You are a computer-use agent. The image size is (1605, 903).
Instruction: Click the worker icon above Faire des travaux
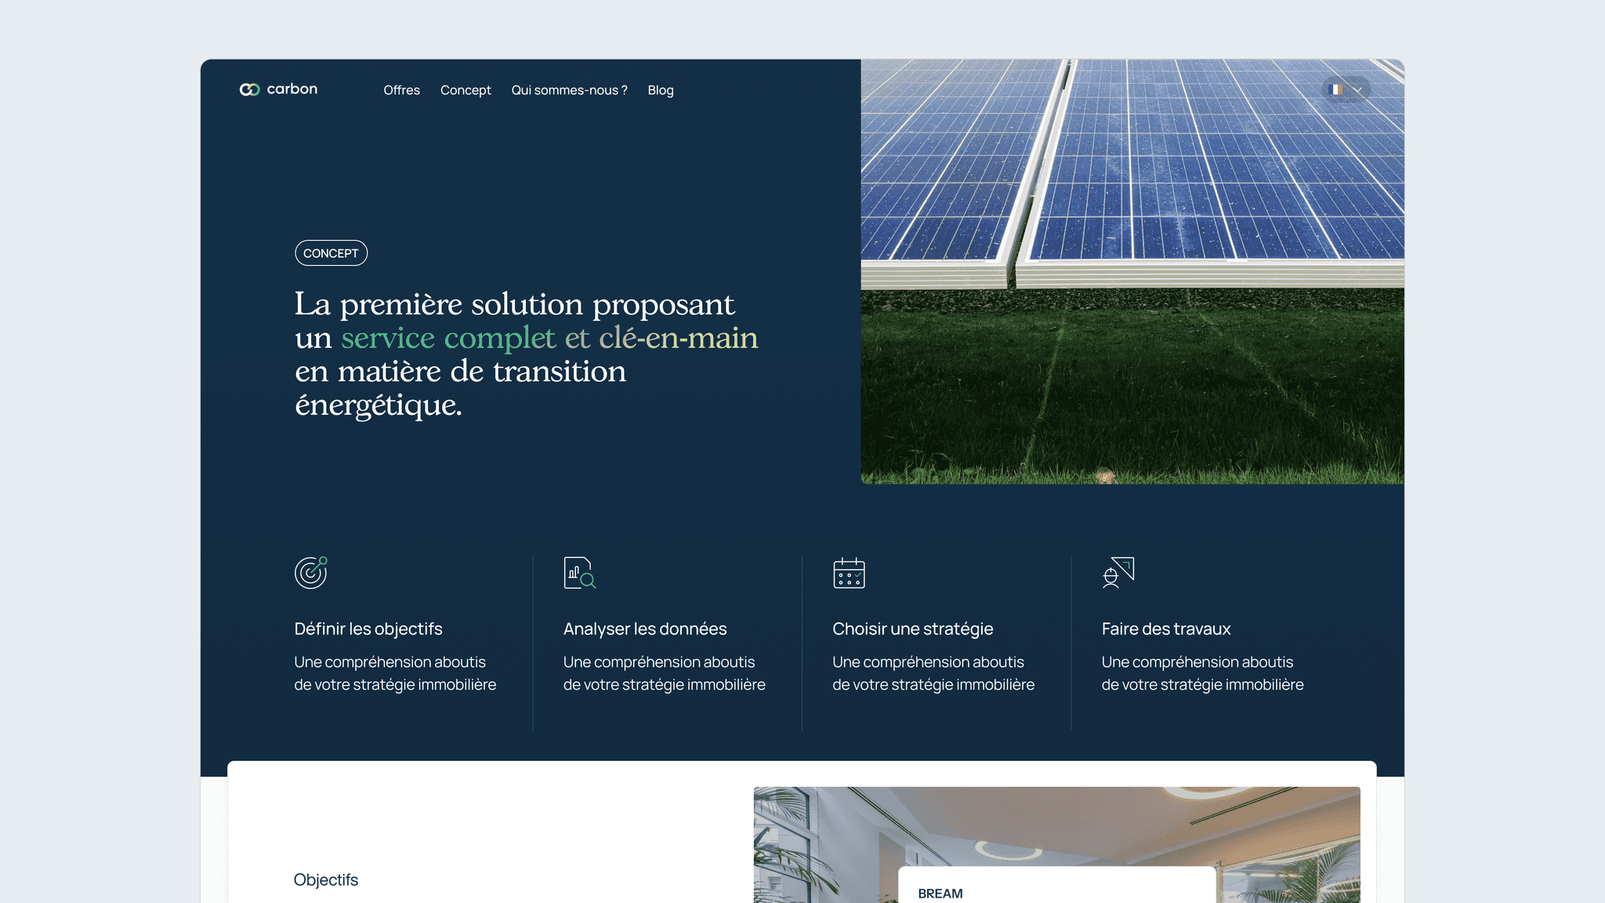1118,572
